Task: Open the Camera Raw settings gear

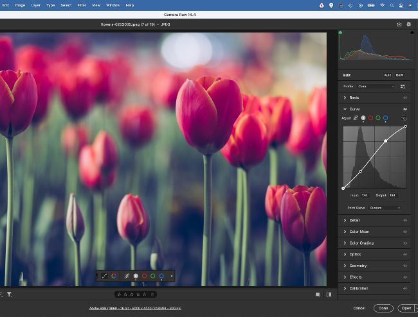Action: click(408, 24)
